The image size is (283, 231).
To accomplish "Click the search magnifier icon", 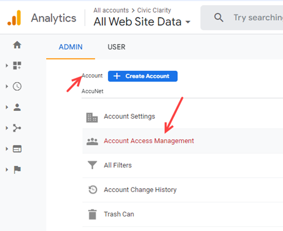I will pos(219,18).
